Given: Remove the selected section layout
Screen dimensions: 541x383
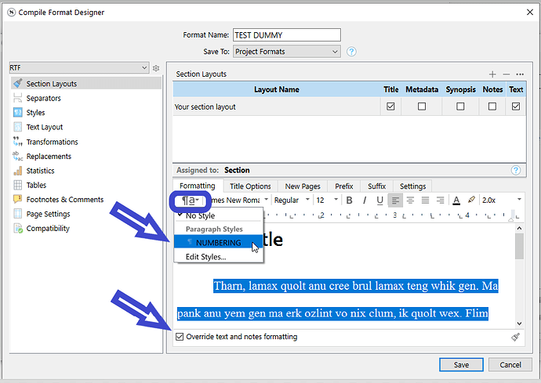Looking at the screenshot, I should [x=507, y=74].
